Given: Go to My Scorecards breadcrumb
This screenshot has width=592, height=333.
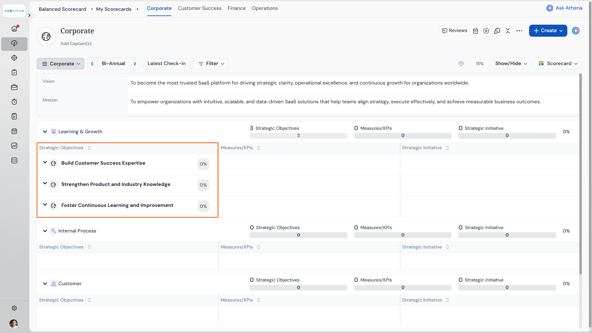Looking at the screenshot, I should click(114, 9).
